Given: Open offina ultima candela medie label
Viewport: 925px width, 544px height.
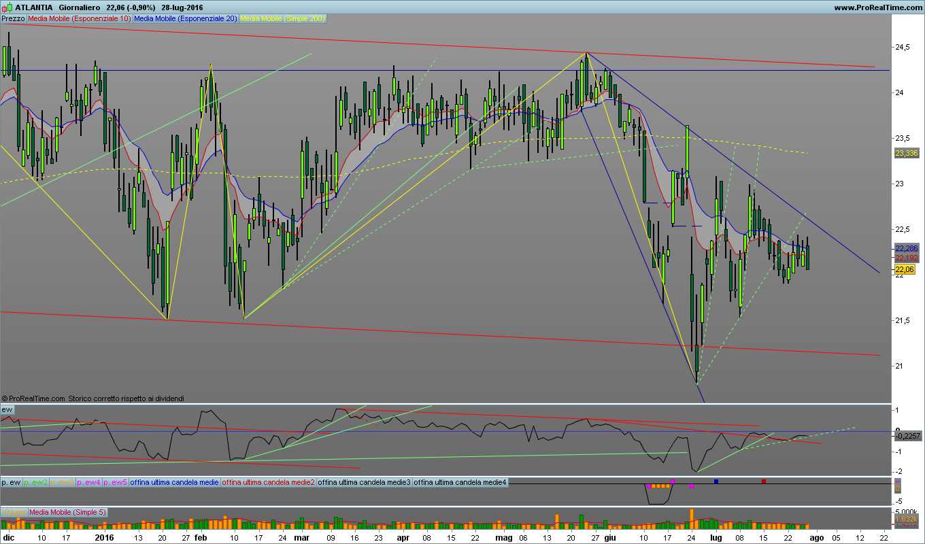Looking at the screenshot, I should (x=174, y=482).
